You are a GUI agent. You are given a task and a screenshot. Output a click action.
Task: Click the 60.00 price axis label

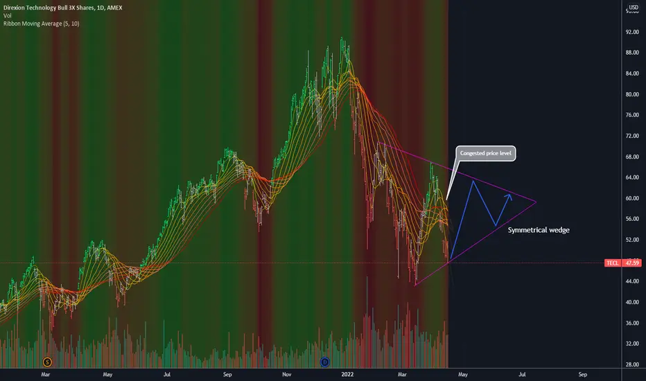(x=632, y=198)
